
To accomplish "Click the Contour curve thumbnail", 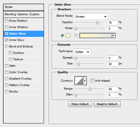I will pyautogui.click(x=79, y=81).
